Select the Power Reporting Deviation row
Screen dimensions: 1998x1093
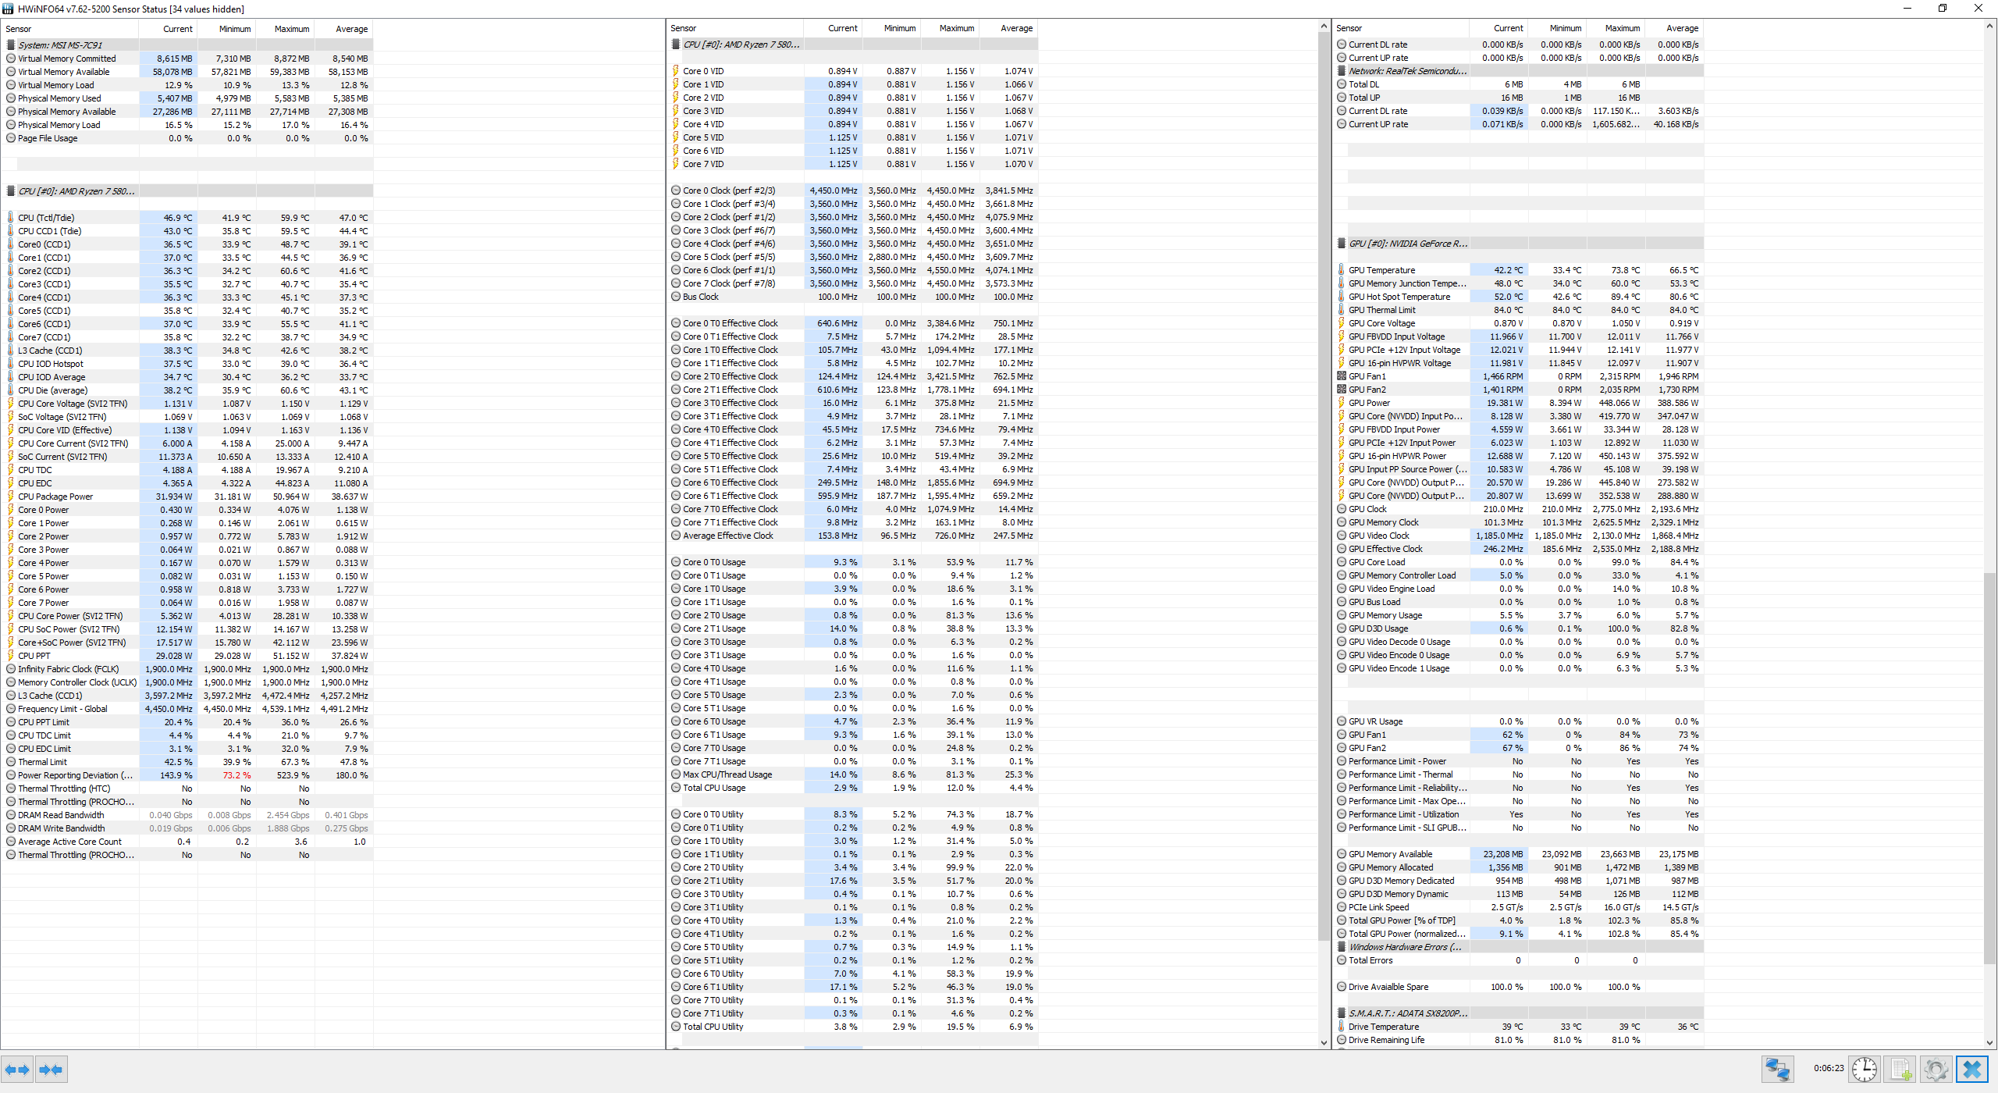[x=75, y=775]
